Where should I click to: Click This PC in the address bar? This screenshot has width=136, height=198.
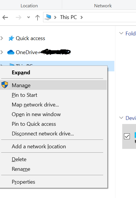click(68, 17)
